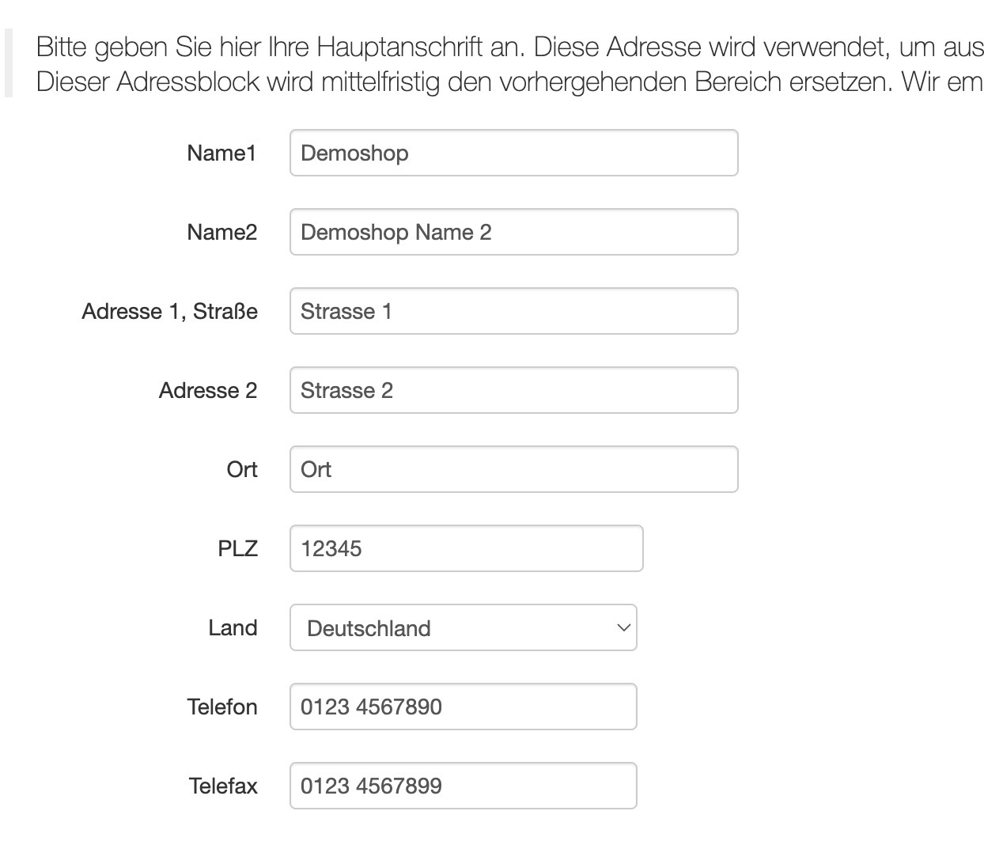Focus the PLZ field showing 12345
984x845 pixels.
466,548
